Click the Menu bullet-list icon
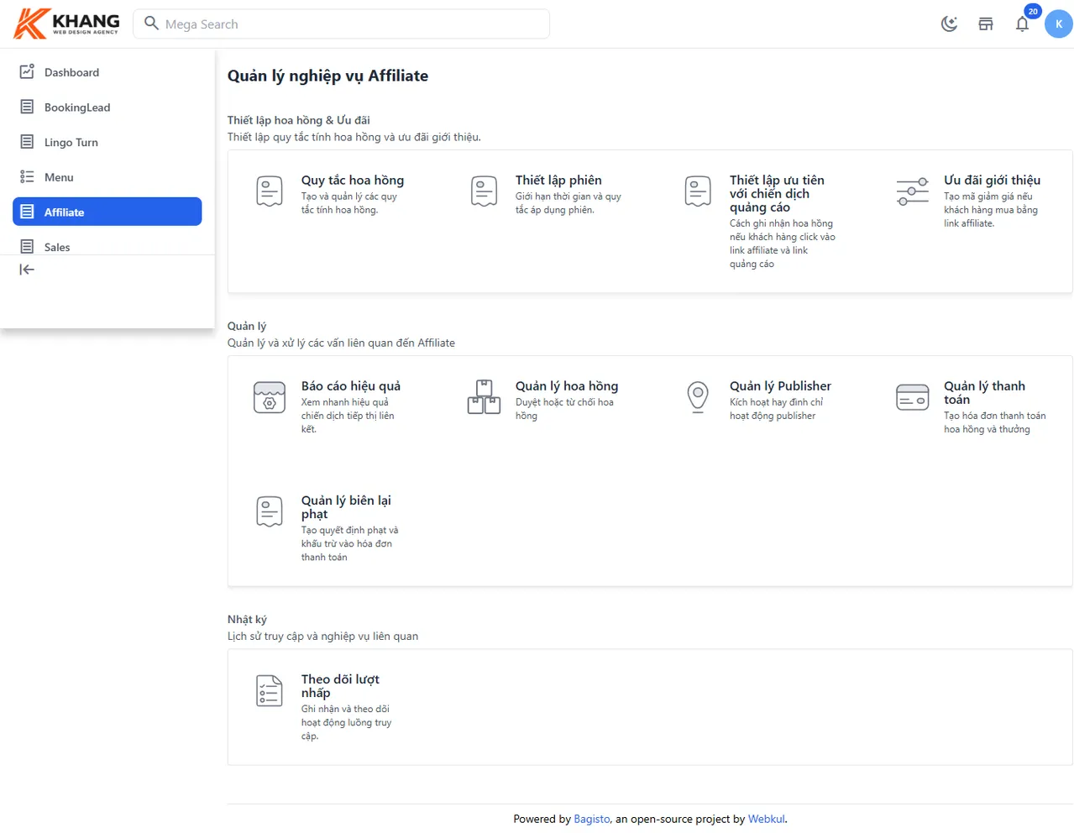 (x=27, y=177)
